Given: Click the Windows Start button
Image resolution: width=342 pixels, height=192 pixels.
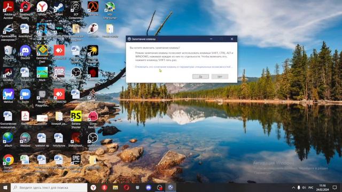Looking at the screenshot, I should (x=5, y=187).
